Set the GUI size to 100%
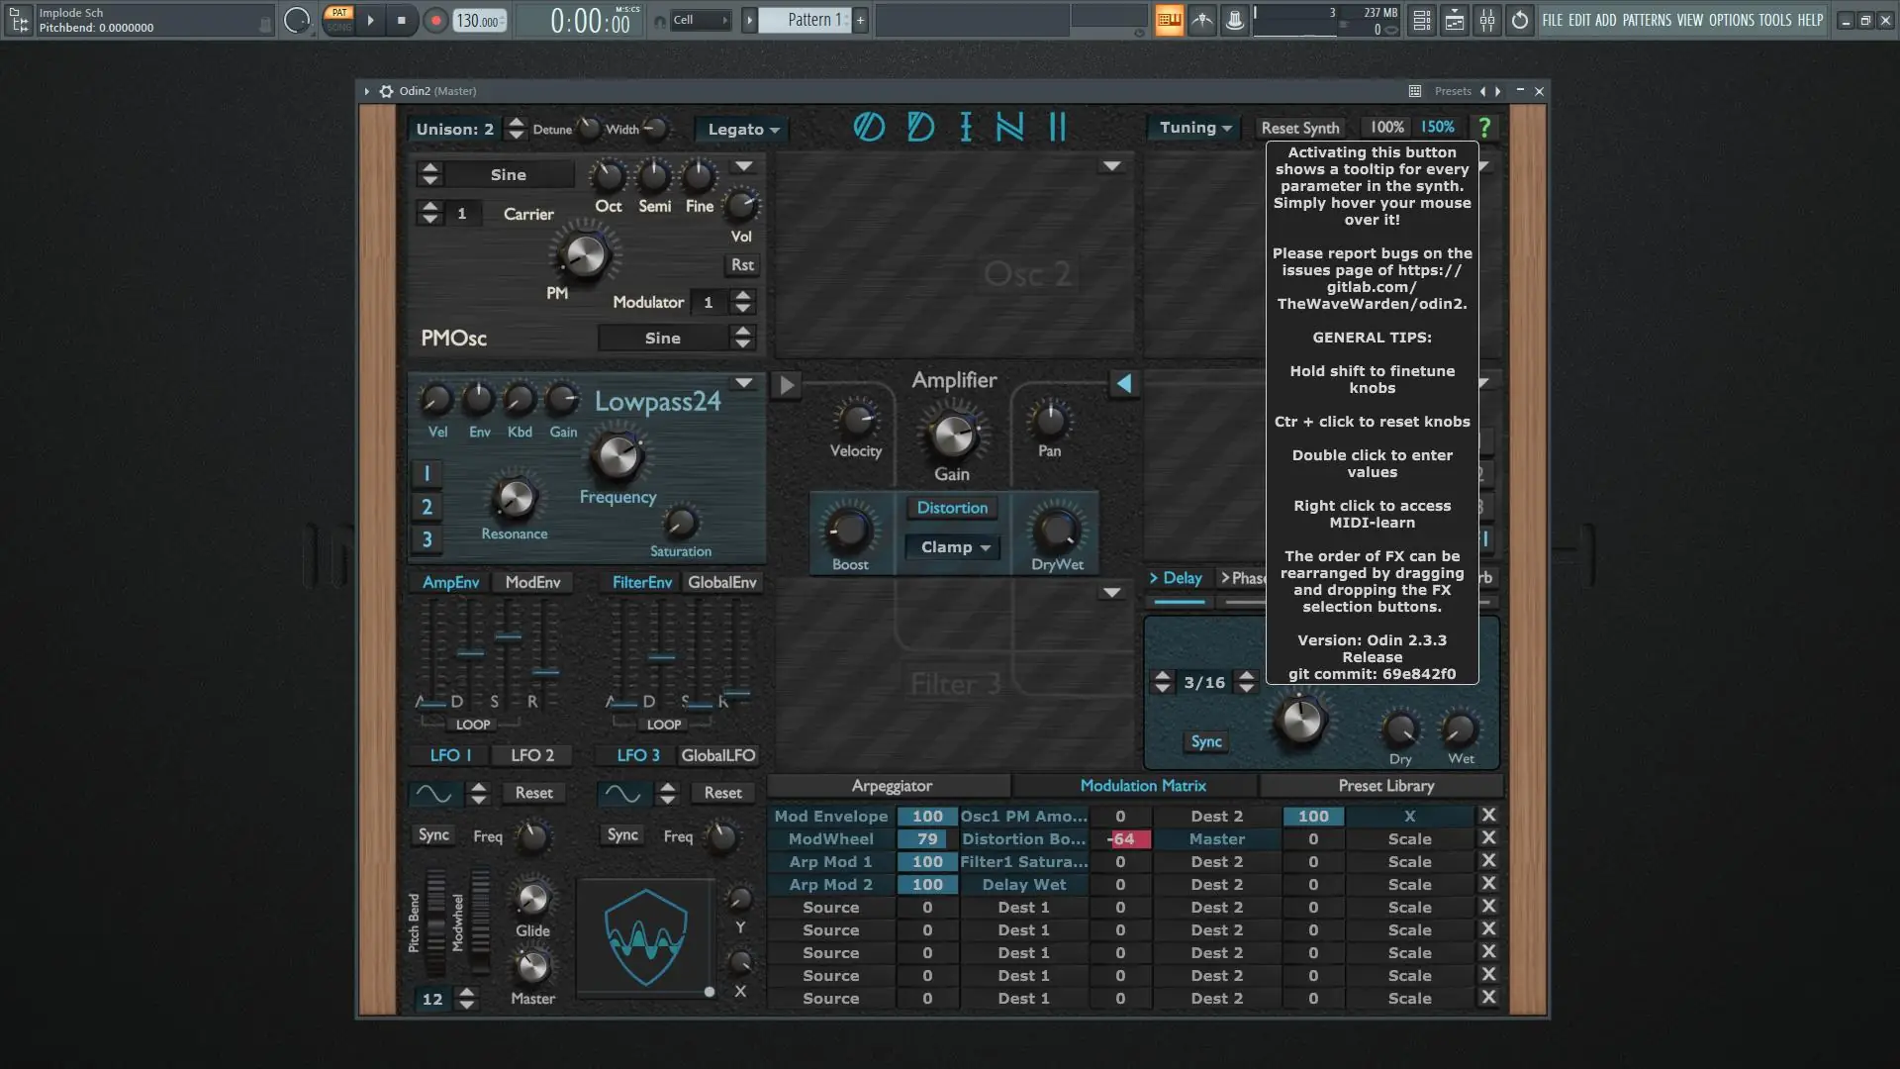 (1385, 128)
